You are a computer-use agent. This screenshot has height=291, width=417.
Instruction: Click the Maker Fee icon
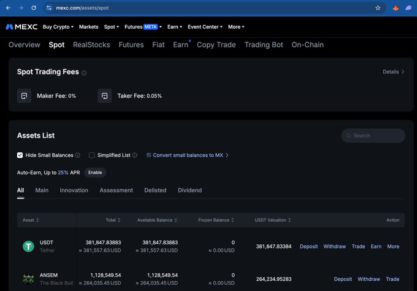24,96
